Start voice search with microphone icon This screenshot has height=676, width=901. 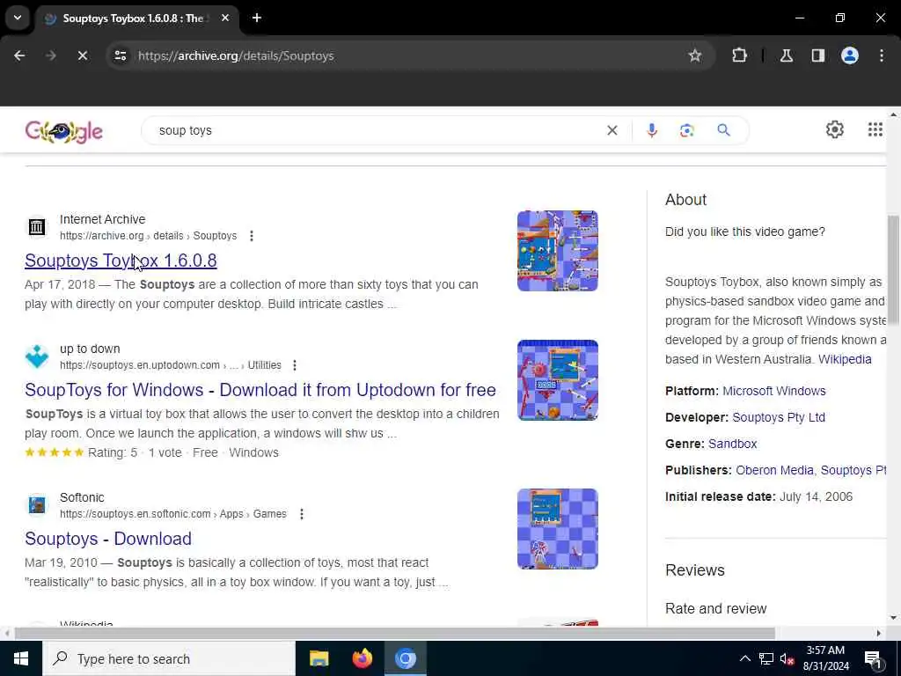pyautogui.click(x=652, y=130)
